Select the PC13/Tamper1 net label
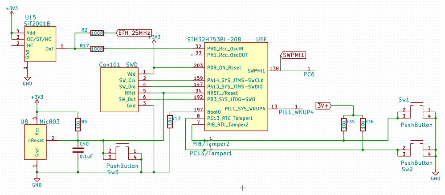 [x=211, y=154]
